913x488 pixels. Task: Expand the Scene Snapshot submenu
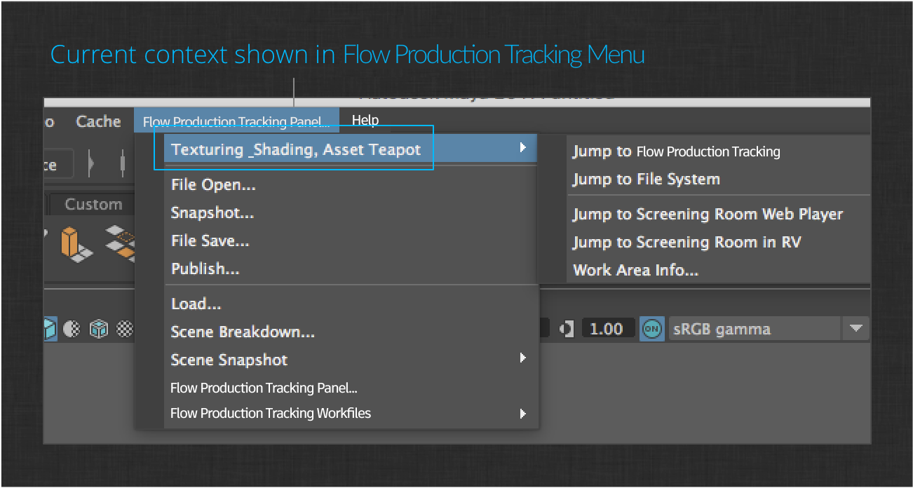[x=351, y=360]
